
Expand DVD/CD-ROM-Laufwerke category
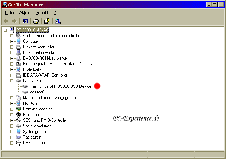[x=12, y=58]
